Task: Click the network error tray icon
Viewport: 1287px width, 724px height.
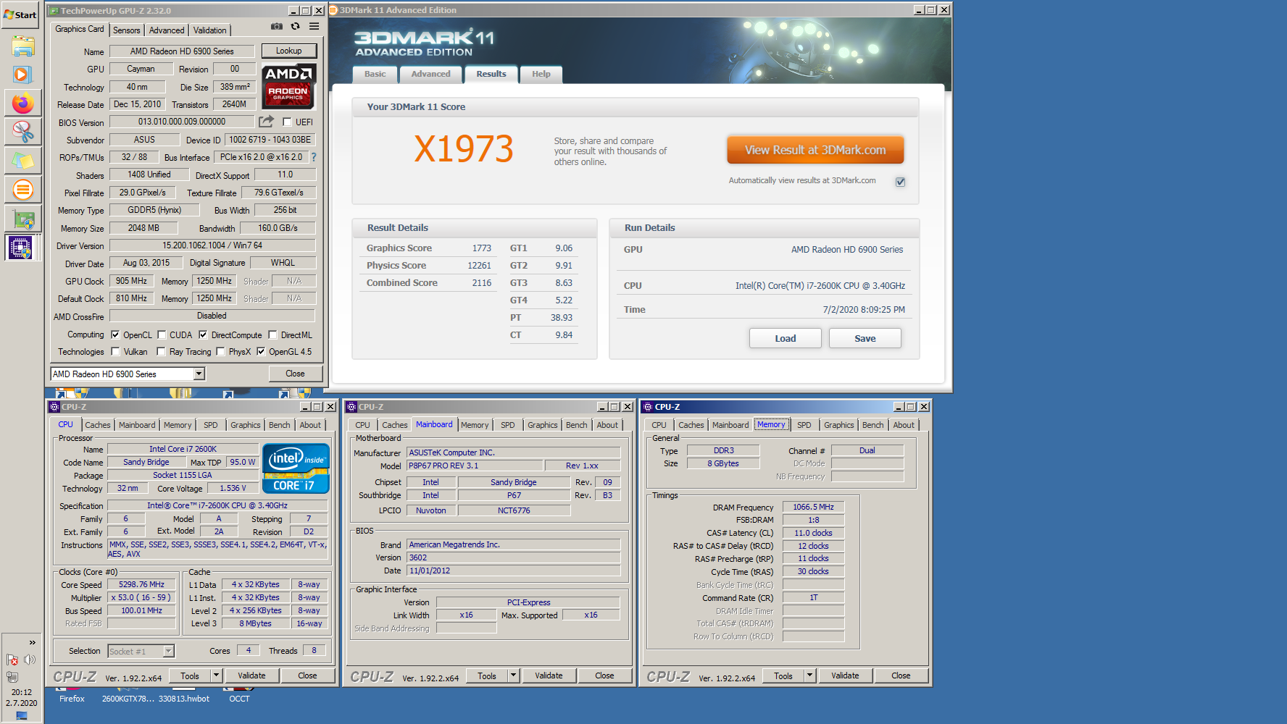Action: point(12,660)
